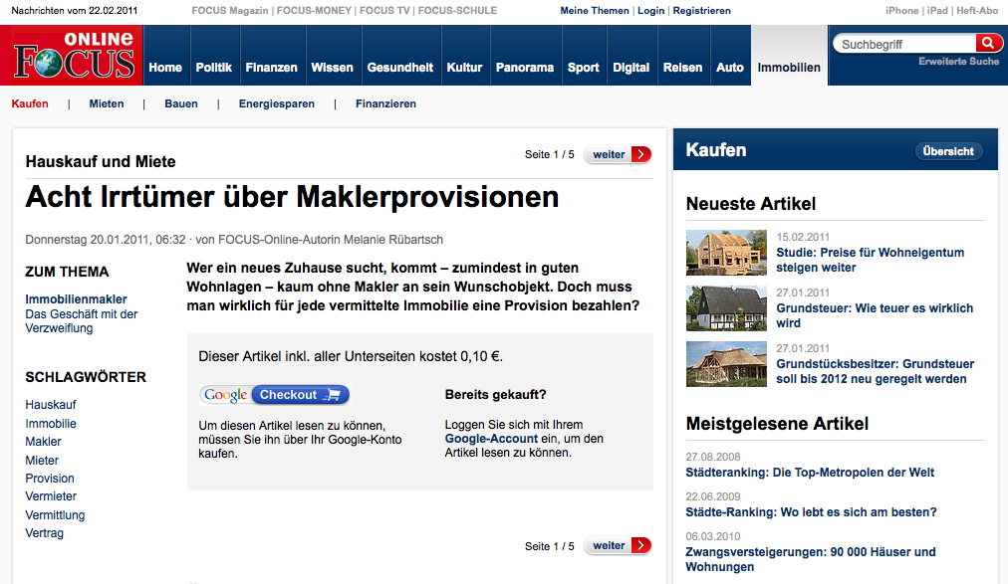Click the iPhone link
The width and height of the screenshot is (1008, 584).
[x=902, y=10]
